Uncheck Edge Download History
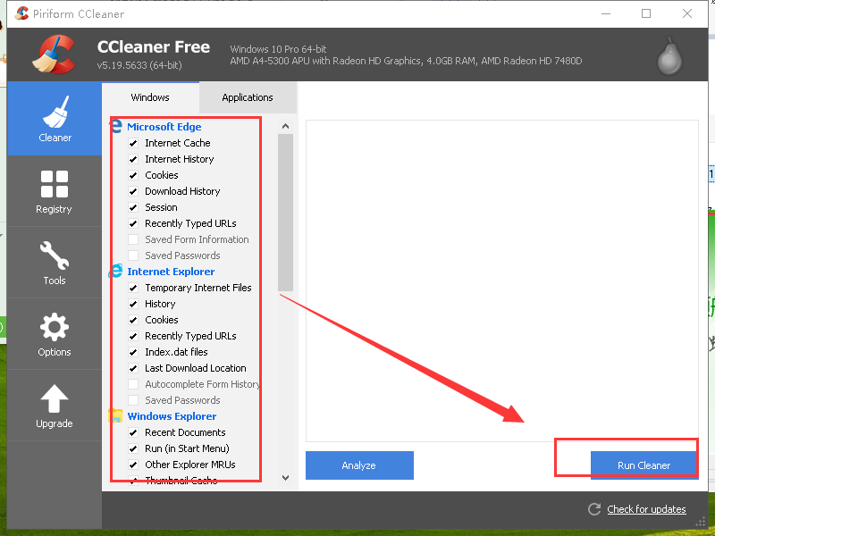 pos(133,191)
